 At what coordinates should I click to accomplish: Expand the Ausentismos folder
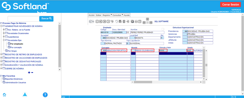[x=4, y=37]
